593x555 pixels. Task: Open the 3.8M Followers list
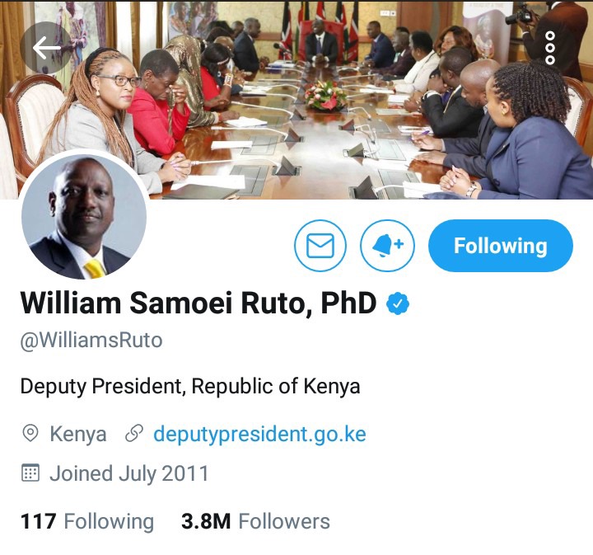255,521
